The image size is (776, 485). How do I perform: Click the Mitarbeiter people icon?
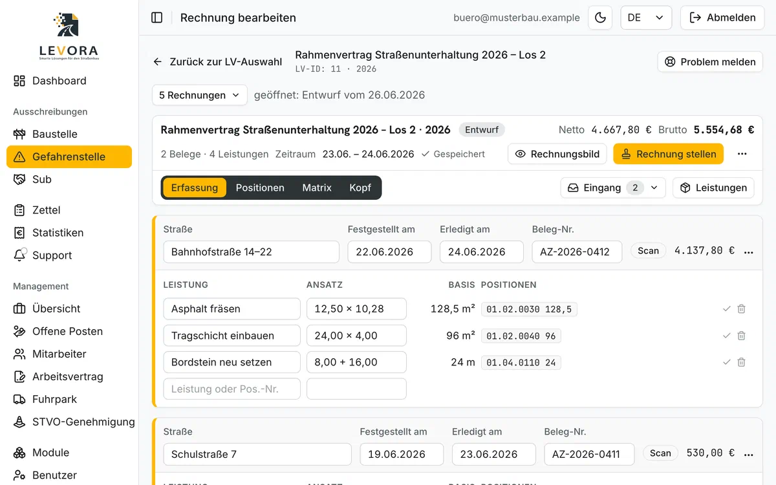coord(19,354)
